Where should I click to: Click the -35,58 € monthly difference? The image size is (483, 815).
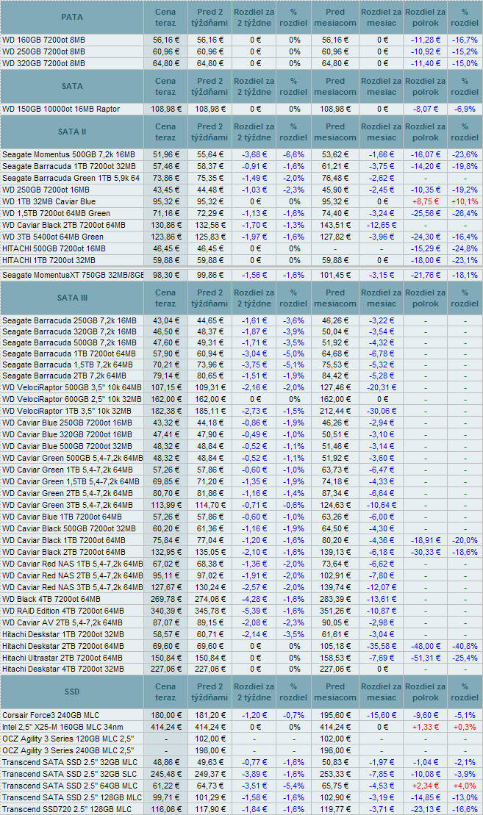coord(381,647)
